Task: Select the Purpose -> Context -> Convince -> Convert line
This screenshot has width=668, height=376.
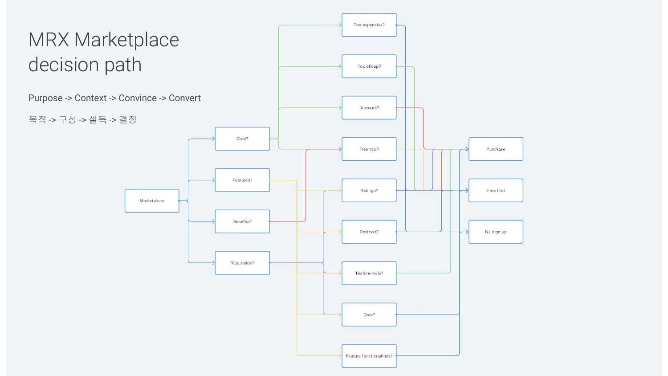Action: [x=114, y=98]
